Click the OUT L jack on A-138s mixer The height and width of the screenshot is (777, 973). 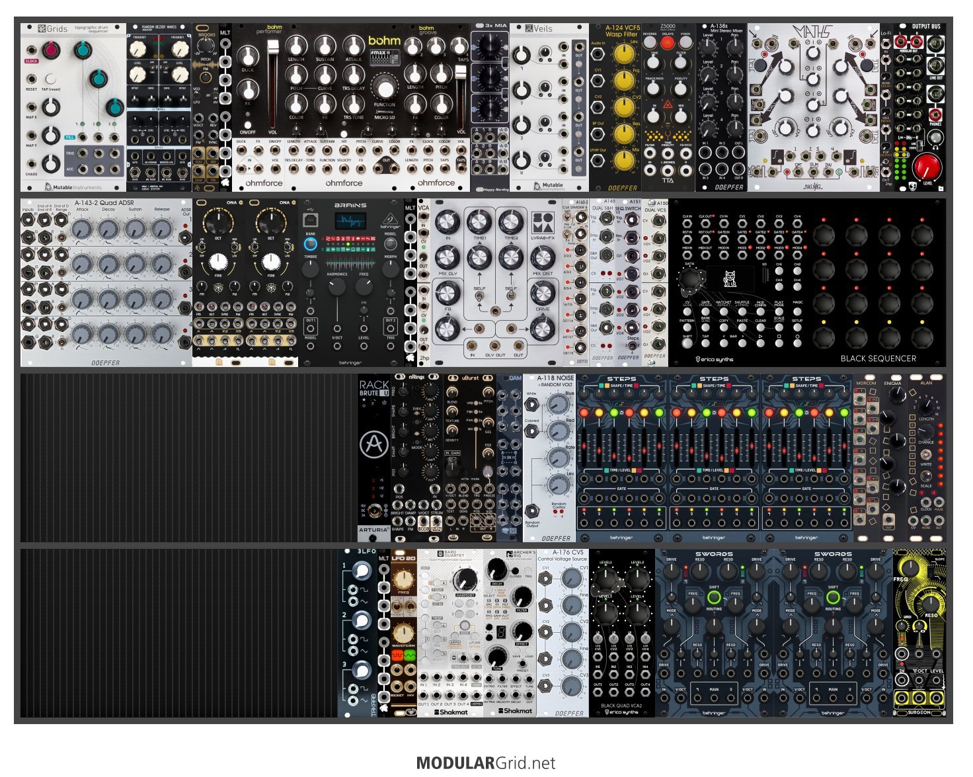[x=739, y=153]
